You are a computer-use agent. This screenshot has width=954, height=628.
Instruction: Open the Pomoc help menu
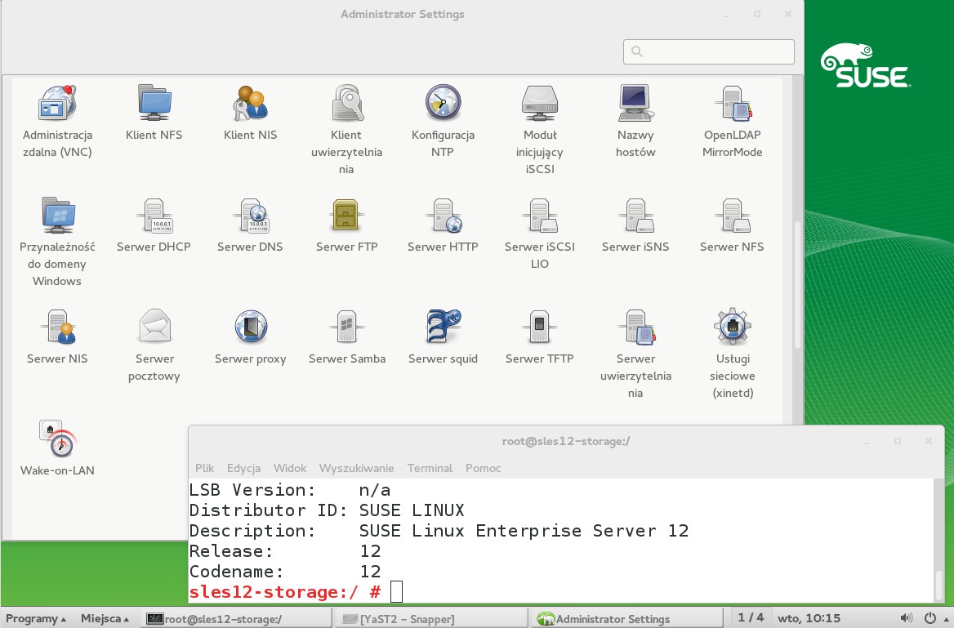point(483,468)
